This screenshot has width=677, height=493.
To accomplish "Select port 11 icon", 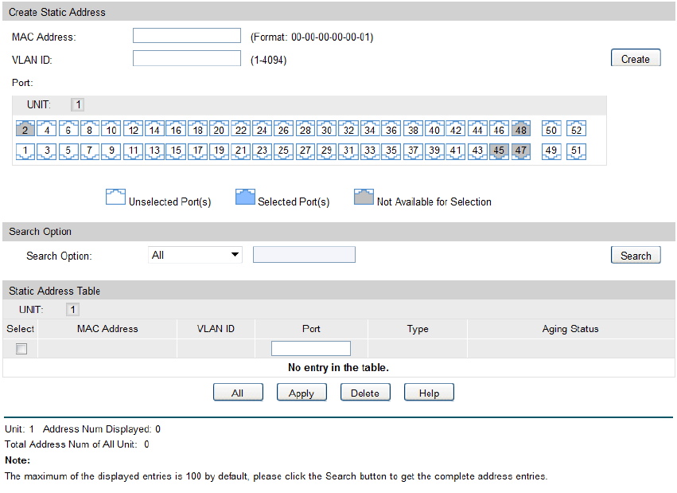I will (x=133, y=151).
